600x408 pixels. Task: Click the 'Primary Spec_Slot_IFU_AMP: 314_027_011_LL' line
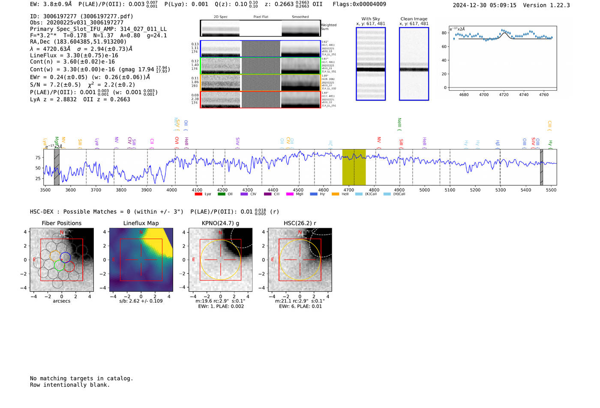pyautogui.click(x=99, y=29)
